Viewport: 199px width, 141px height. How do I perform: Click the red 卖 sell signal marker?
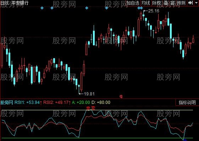click(x=90, y=108)
